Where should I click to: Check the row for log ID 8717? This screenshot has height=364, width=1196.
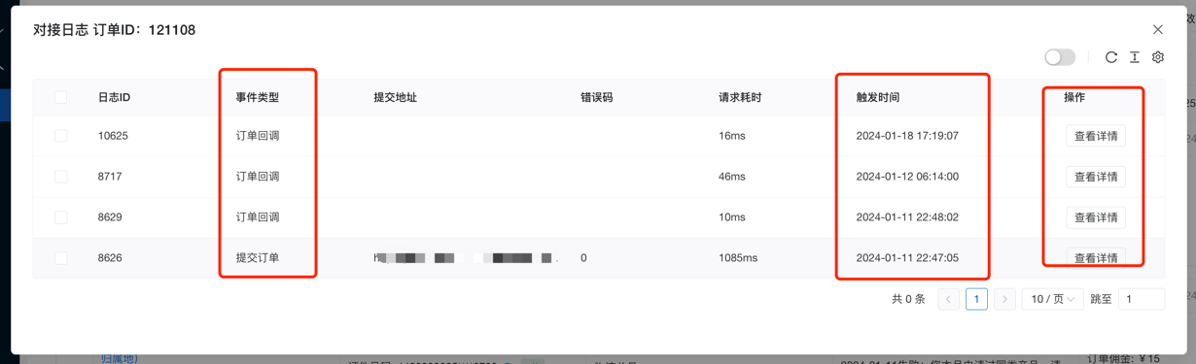[x=60, y=177]
